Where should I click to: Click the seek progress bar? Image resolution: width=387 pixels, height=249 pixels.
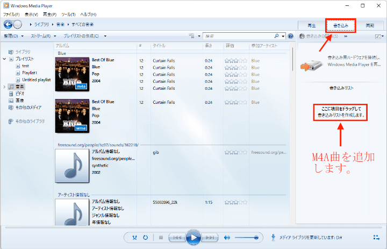click(x=193, y=227)
